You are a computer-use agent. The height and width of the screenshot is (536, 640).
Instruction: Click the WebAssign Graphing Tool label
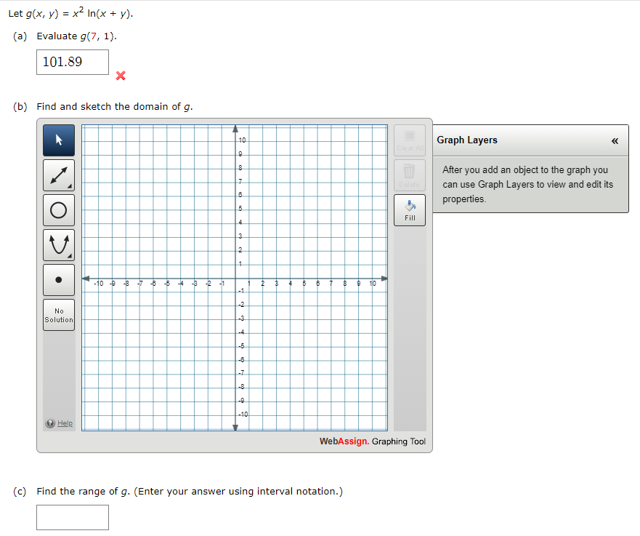[x=372, y=441]
